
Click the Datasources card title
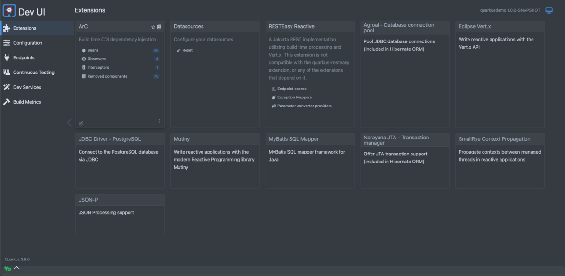pos(189,27)
